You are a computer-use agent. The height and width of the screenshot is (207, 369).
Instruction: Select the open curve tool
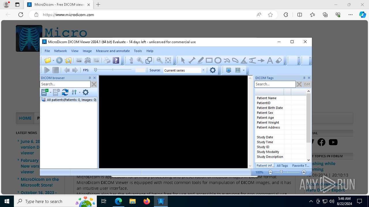click(227, 60)
